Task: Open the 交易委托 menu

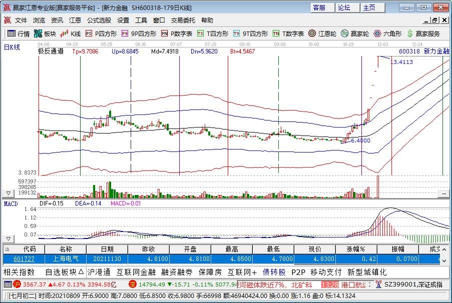Action: 183,20
